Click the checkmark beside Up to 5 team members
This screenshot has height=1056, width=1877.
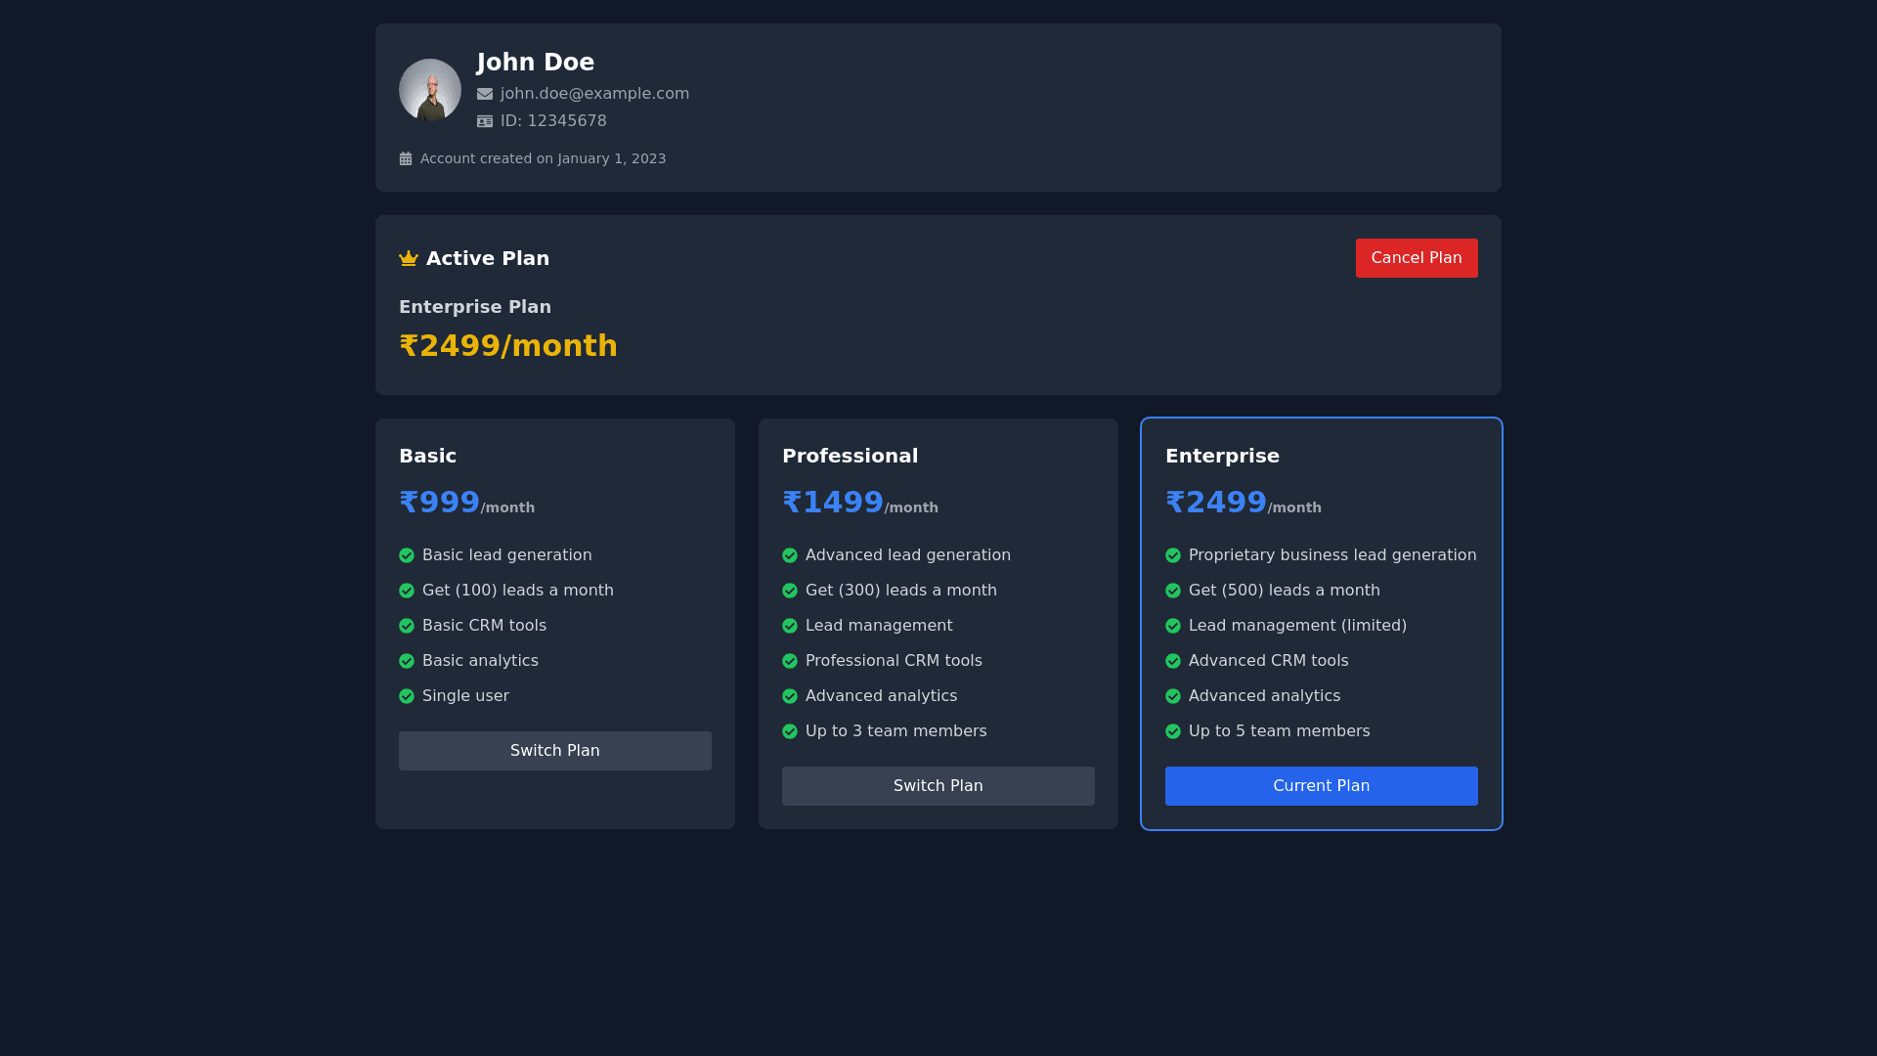[1173, 730]
